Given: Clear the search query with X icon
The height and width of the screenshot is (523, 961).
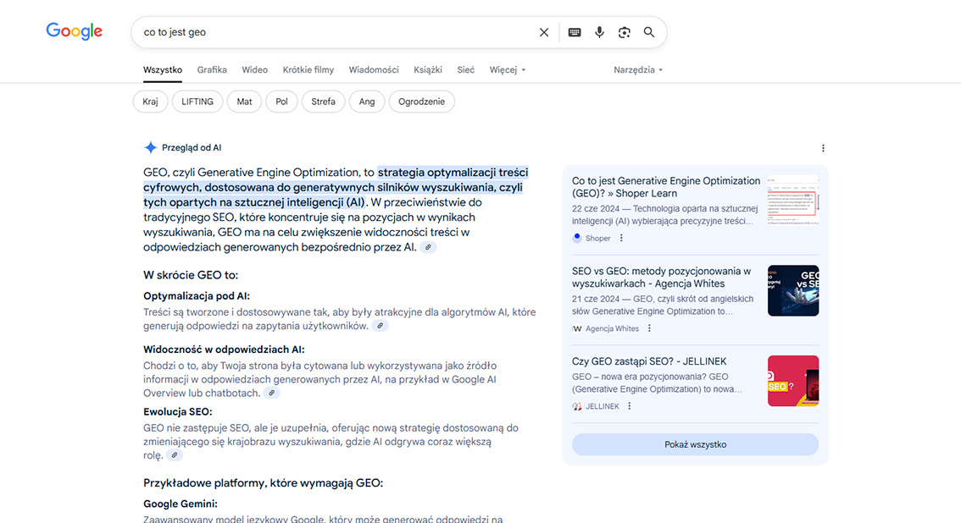Looking at the screenshot, I should [x=544, y=32].
